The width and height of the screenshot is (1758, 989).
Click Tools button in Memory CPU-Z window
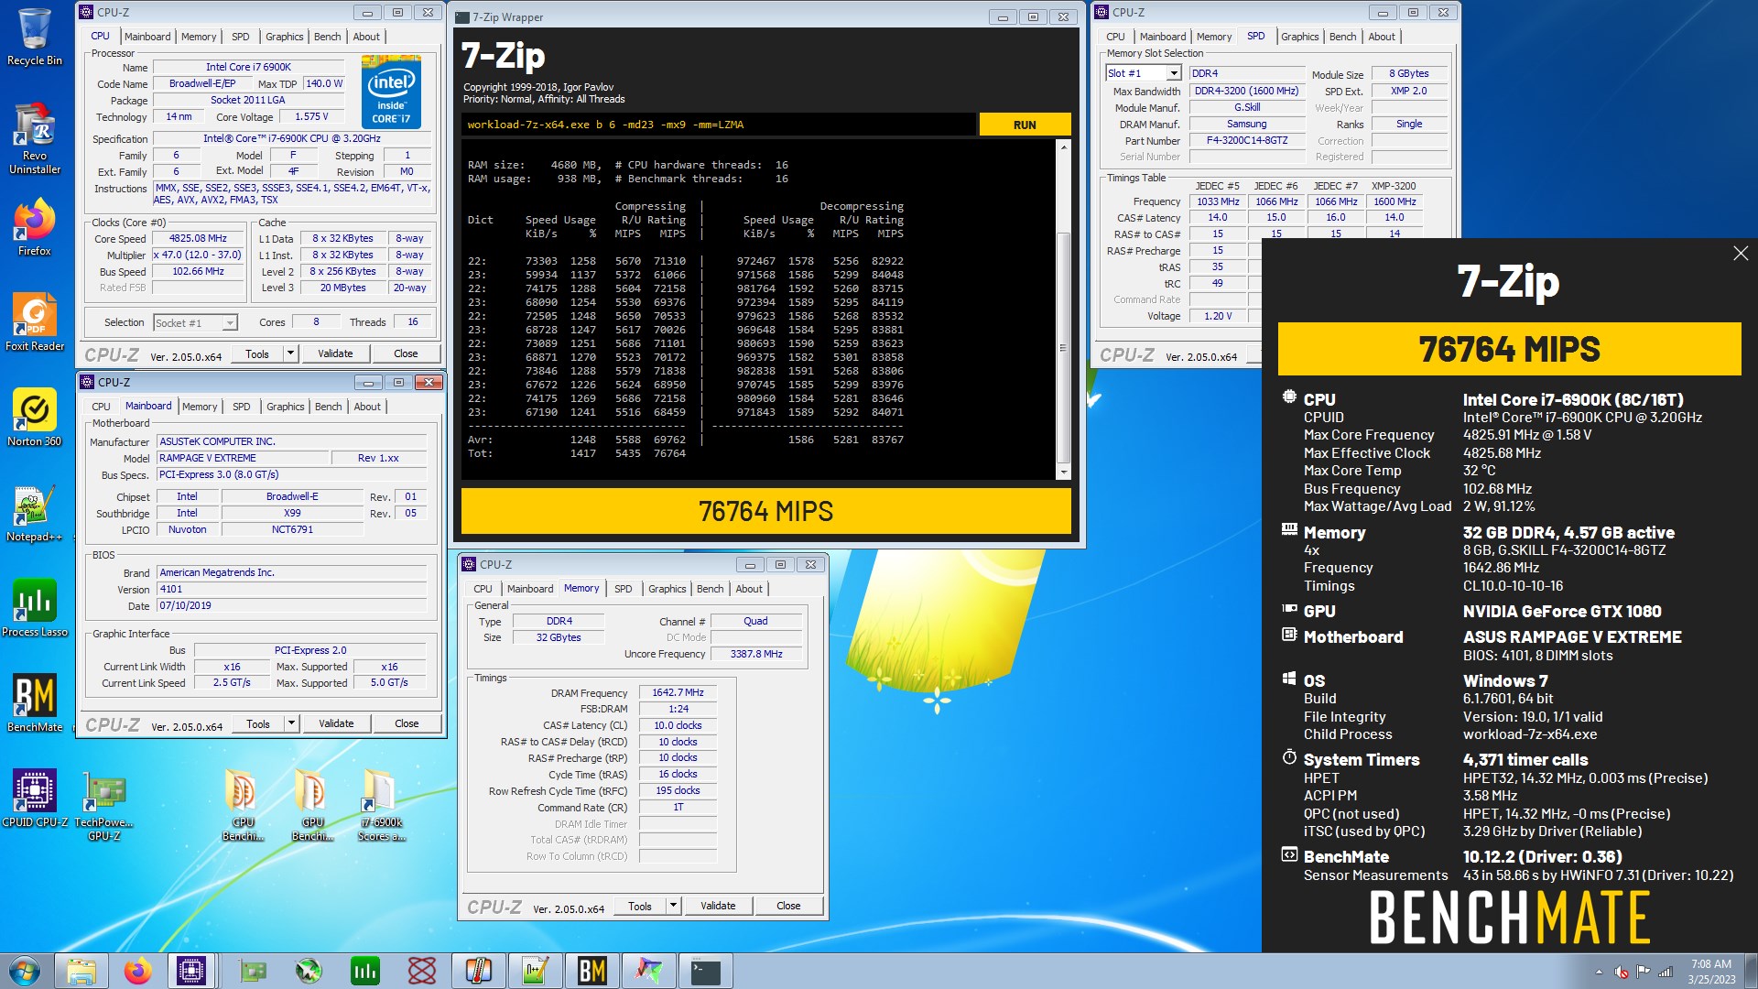click(x=640, y=906)
